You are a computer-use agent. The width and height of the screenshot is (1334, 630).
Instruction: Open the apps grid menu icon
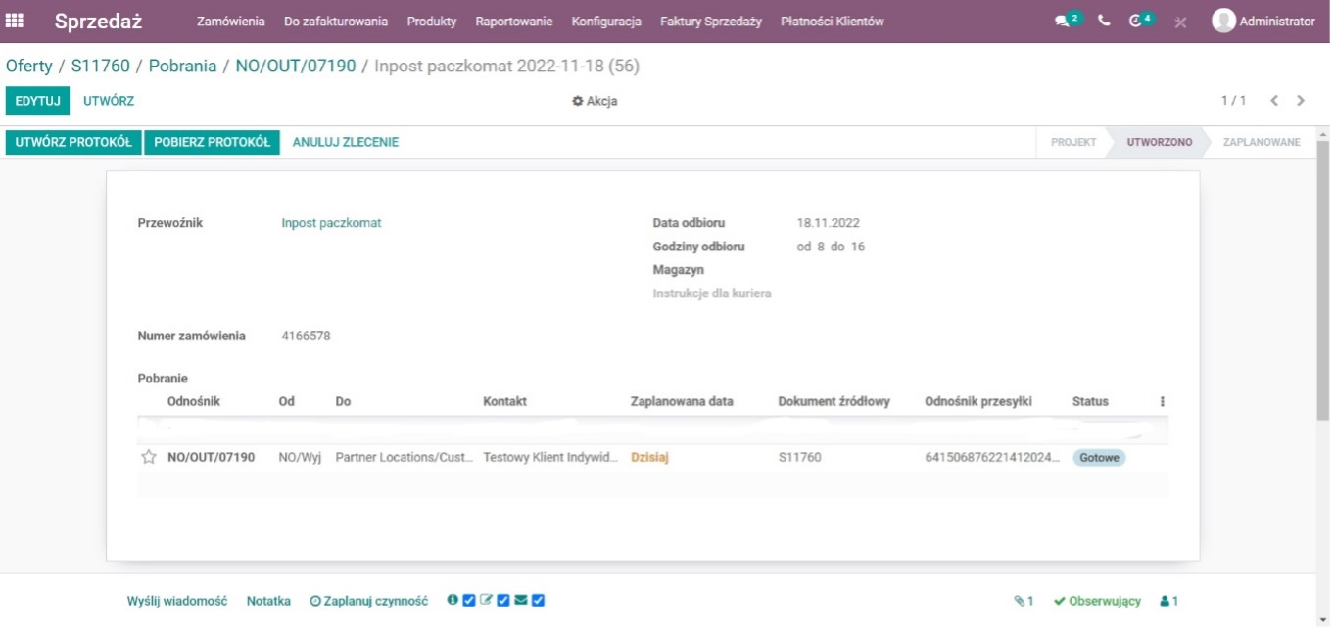pyautogui.click(x=15, y=21)
